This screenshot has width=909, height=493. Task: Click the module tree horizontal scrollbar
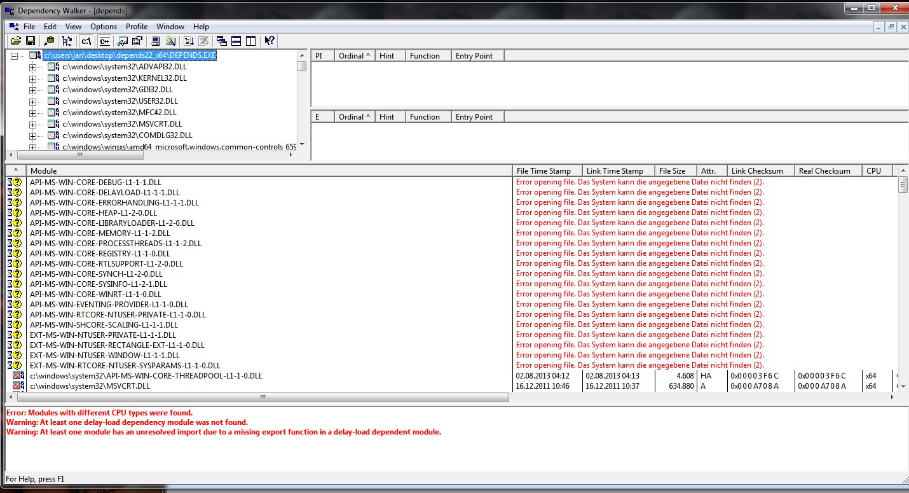(x=79, y=155)
